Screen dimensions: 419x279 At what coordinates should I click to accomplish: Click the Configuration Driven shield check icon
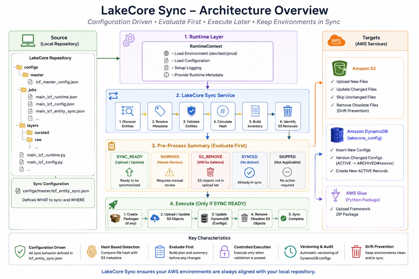[20, 252]
